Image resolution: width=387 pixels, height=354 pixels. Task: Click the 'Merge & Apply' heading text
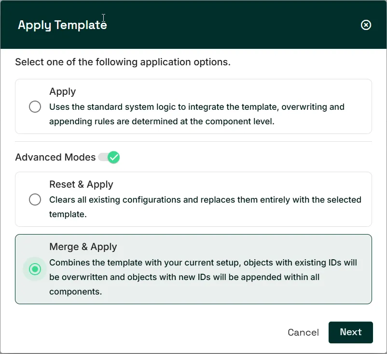pyautogui.click(x=83, y=247)
